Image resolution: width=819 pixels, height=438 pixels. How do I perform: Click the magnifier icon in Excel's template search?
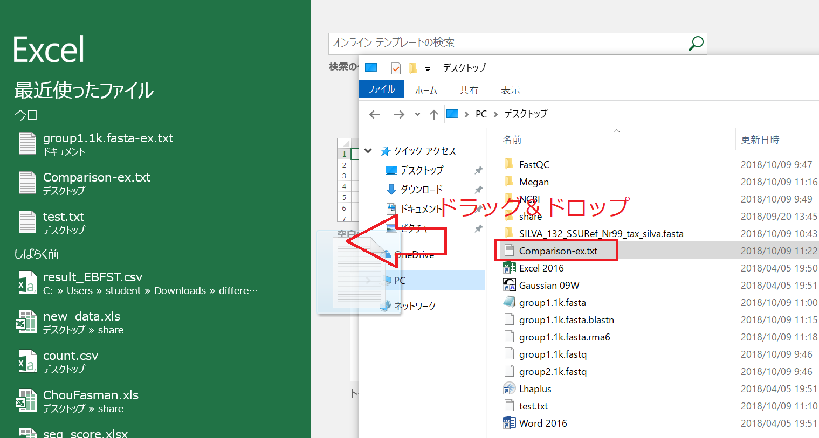pyautogui.click(x=696, y=43)
